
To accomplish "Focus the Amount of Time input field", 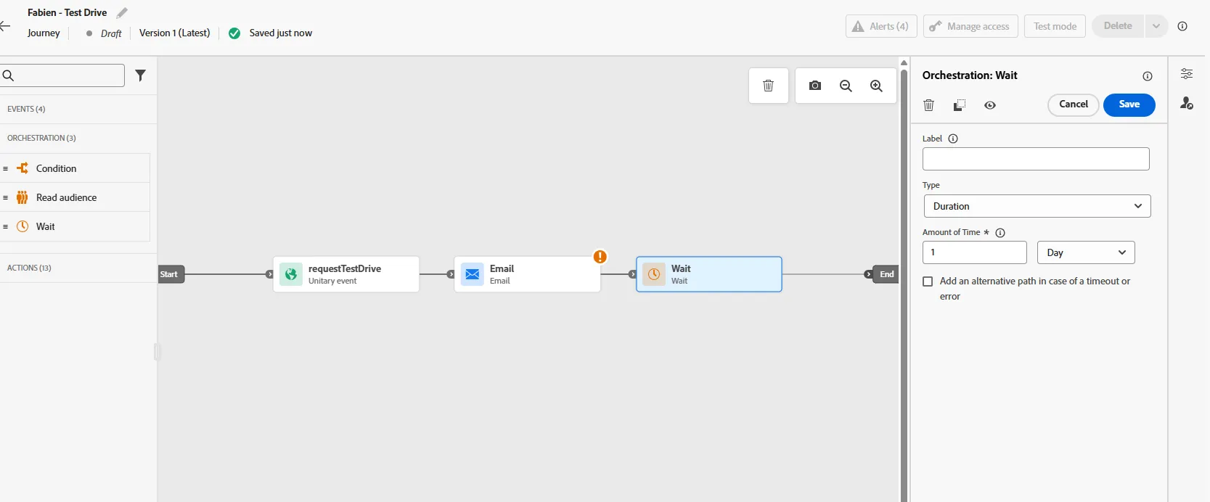I will click(975, 252).
